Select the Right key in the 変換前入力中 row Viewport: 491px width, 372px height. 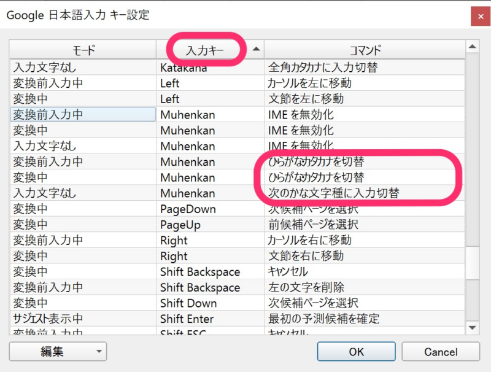210,240
